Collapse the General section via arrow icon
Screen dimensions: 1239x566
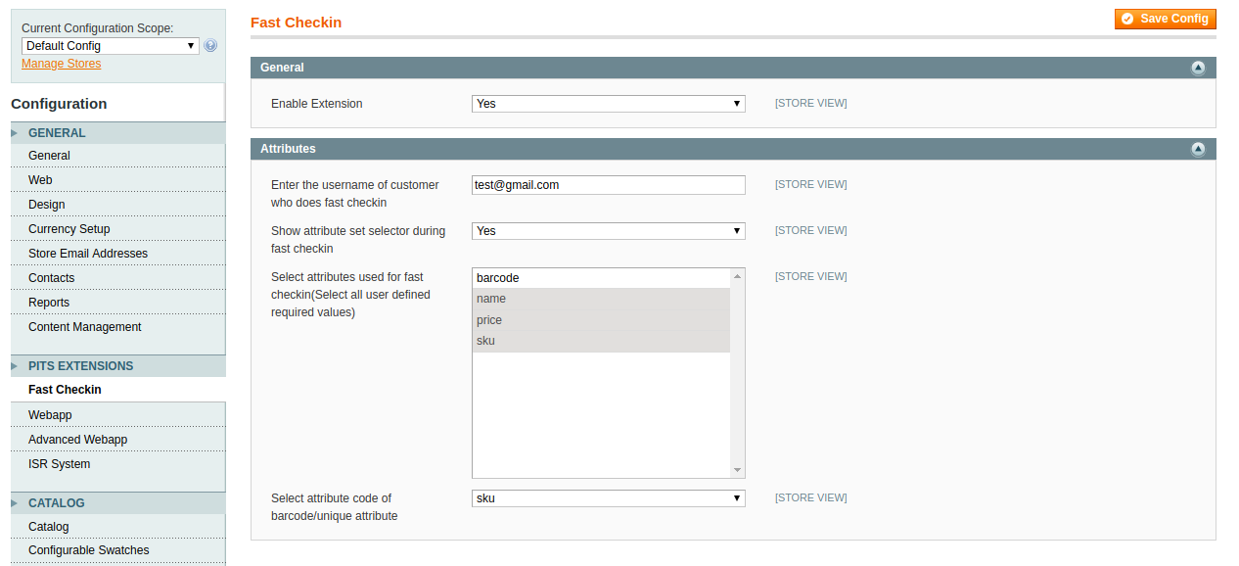click(x=1197, y=68)
